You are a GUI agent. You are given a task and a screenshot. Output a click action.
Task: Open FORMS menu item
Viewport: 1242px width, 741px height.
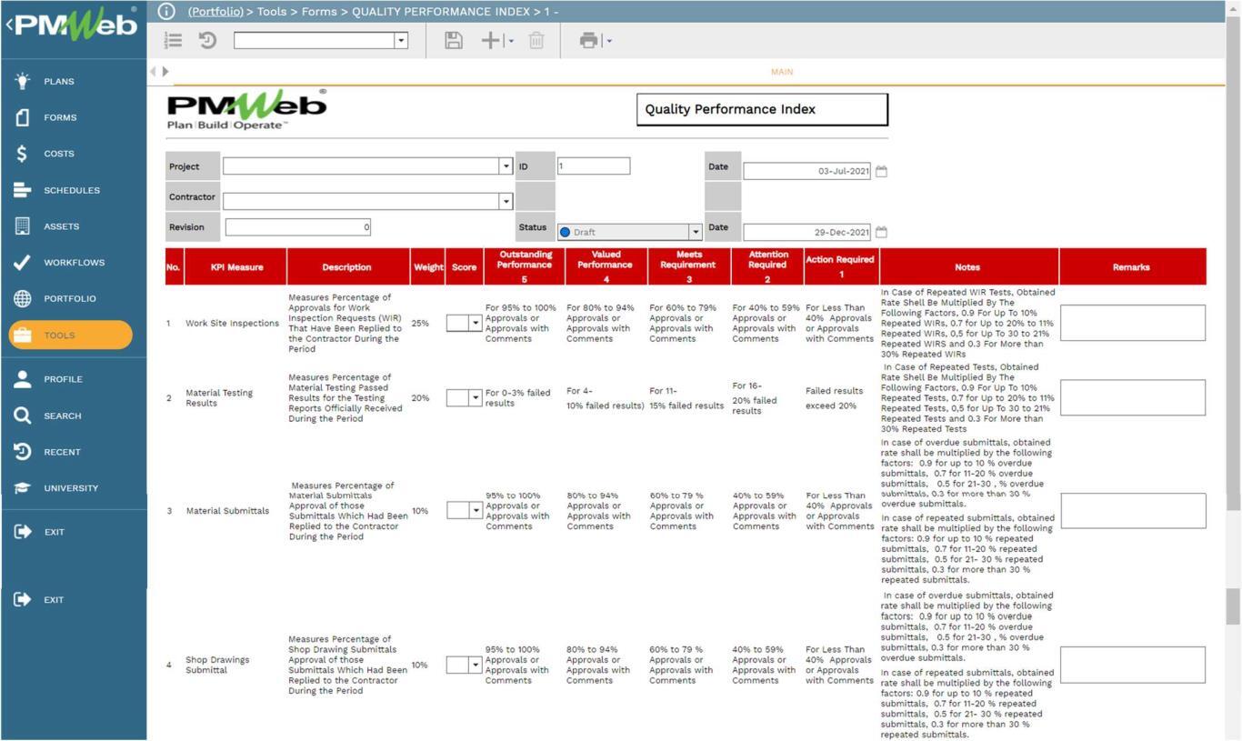click(60, 117)
